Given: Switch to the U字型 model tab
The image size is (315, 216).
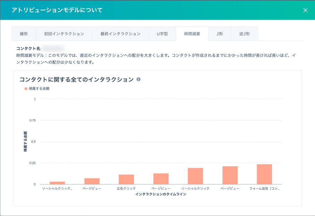Looking at the screenshot, I should (162, 34).
